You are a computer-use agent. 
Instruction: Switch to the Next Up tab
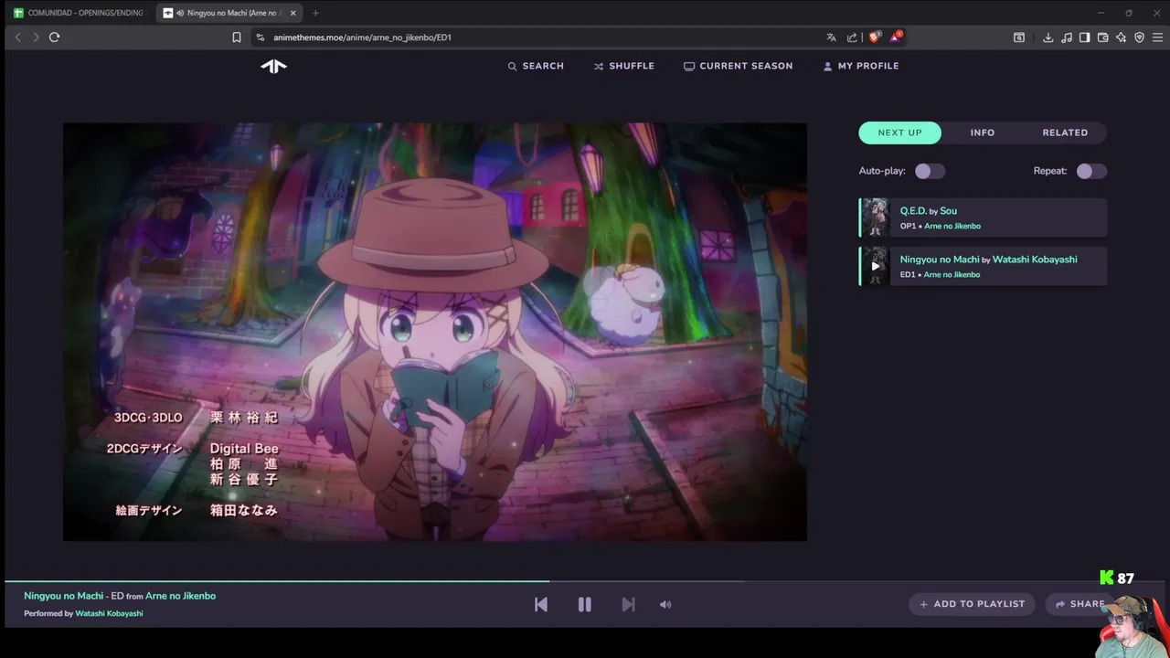(900, 133)
